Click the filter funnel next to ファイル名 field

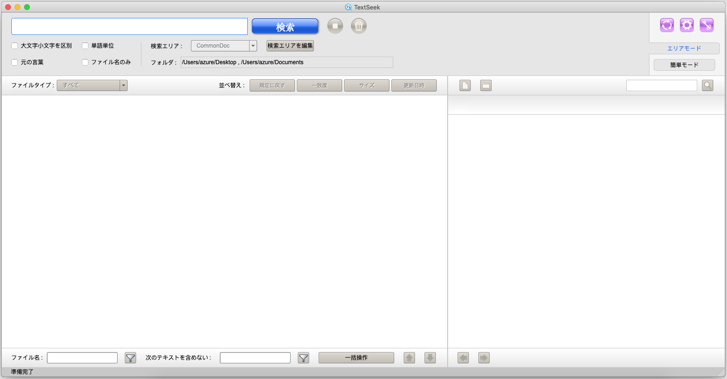tap(130, 358)
